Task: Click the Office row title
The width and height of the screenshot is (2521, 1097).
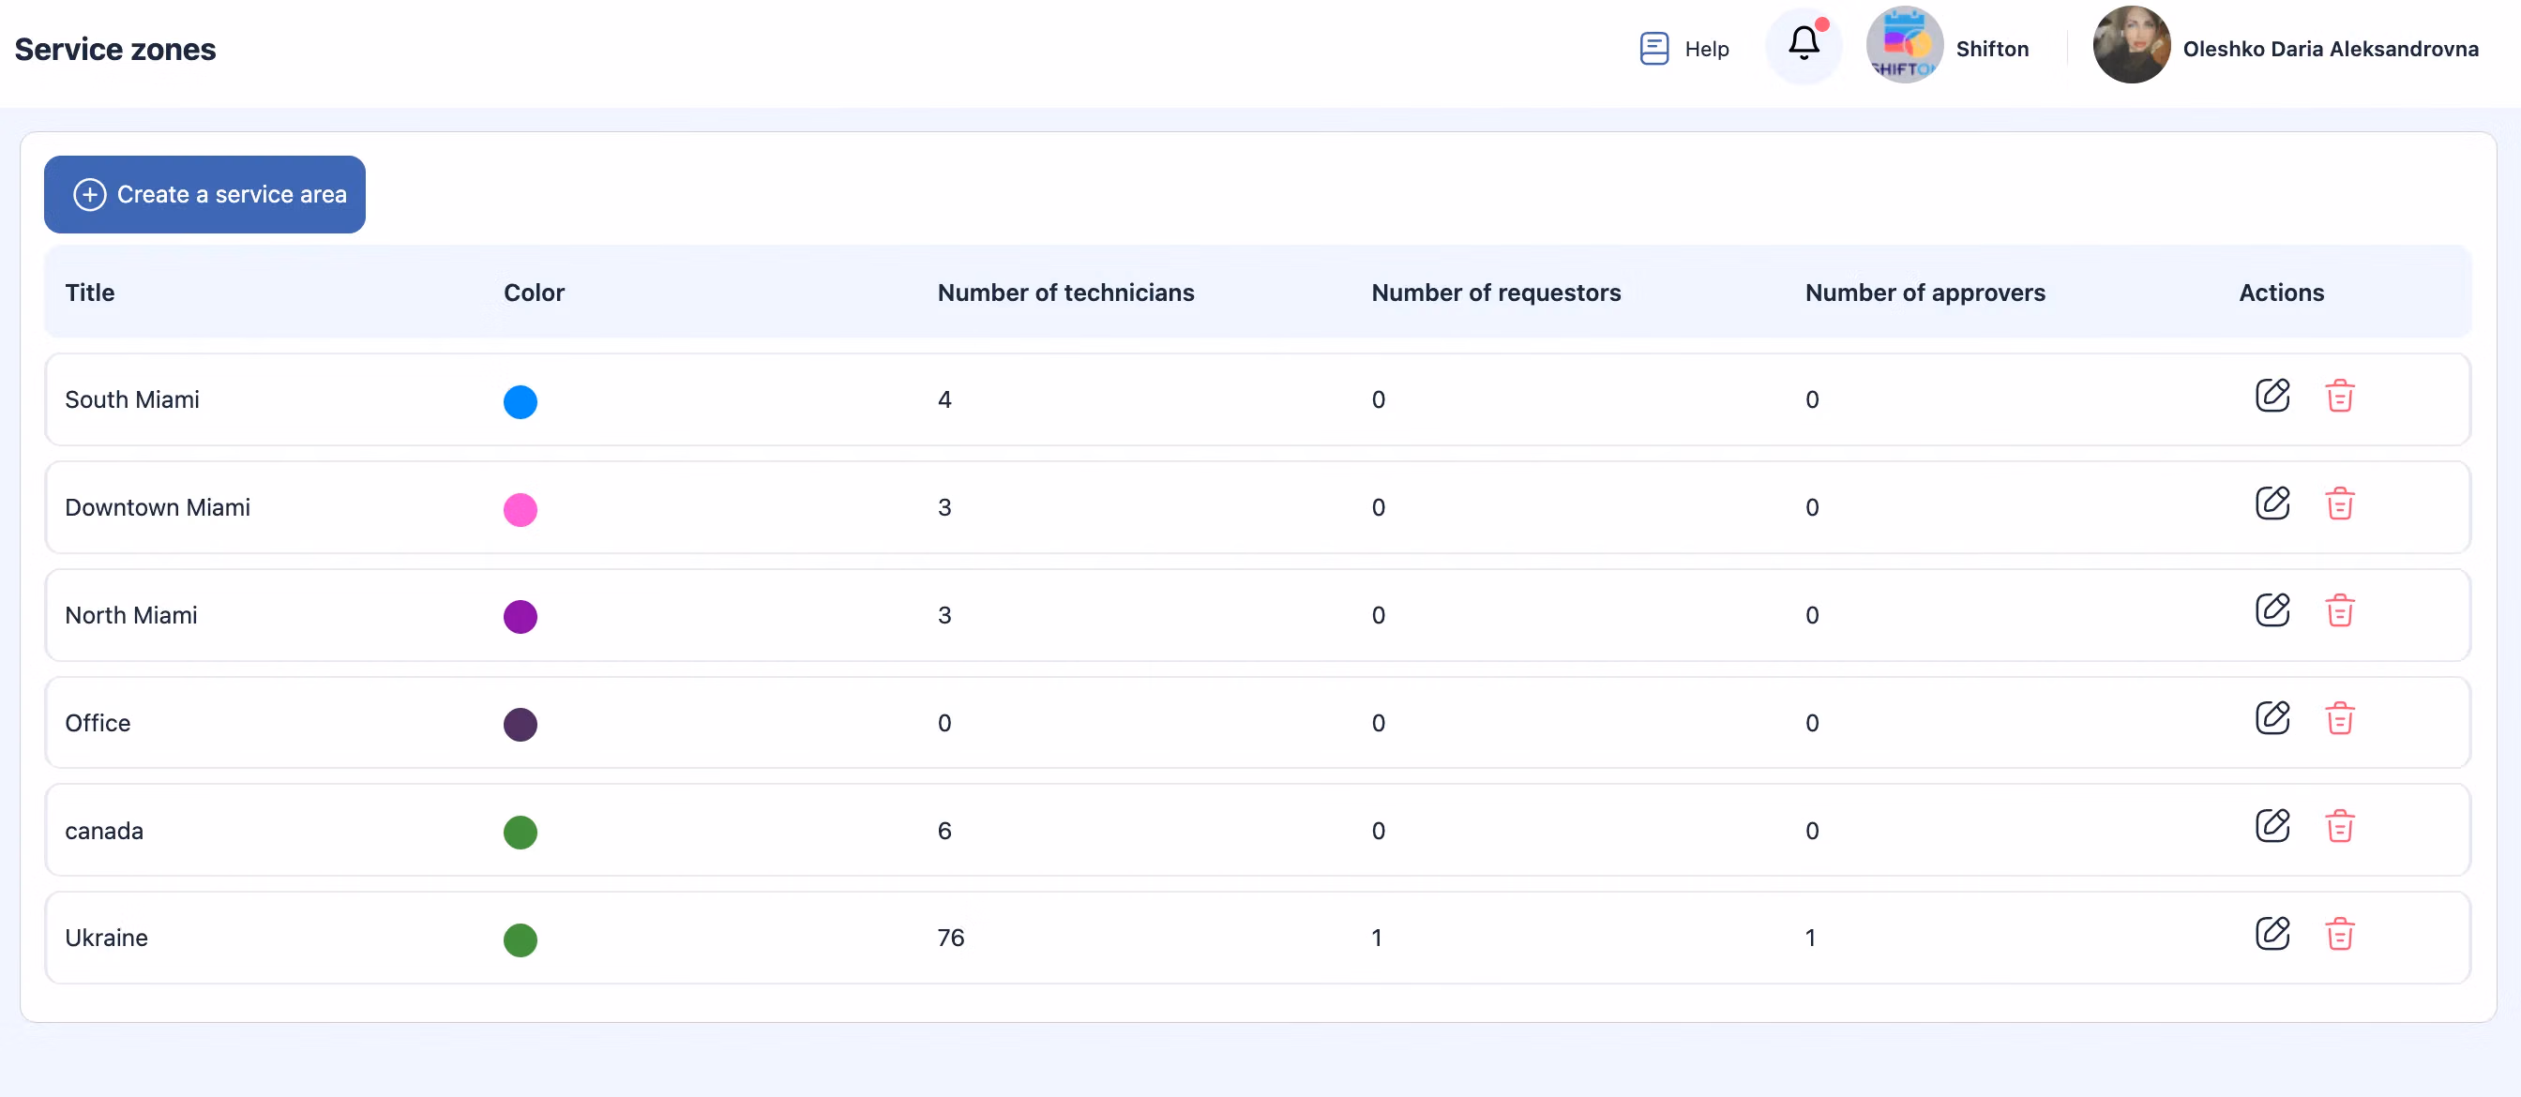Action: (97, 723)
